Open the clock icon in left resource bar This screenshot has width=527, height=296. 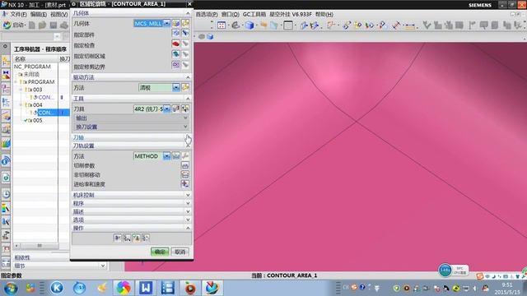(6, 194)
